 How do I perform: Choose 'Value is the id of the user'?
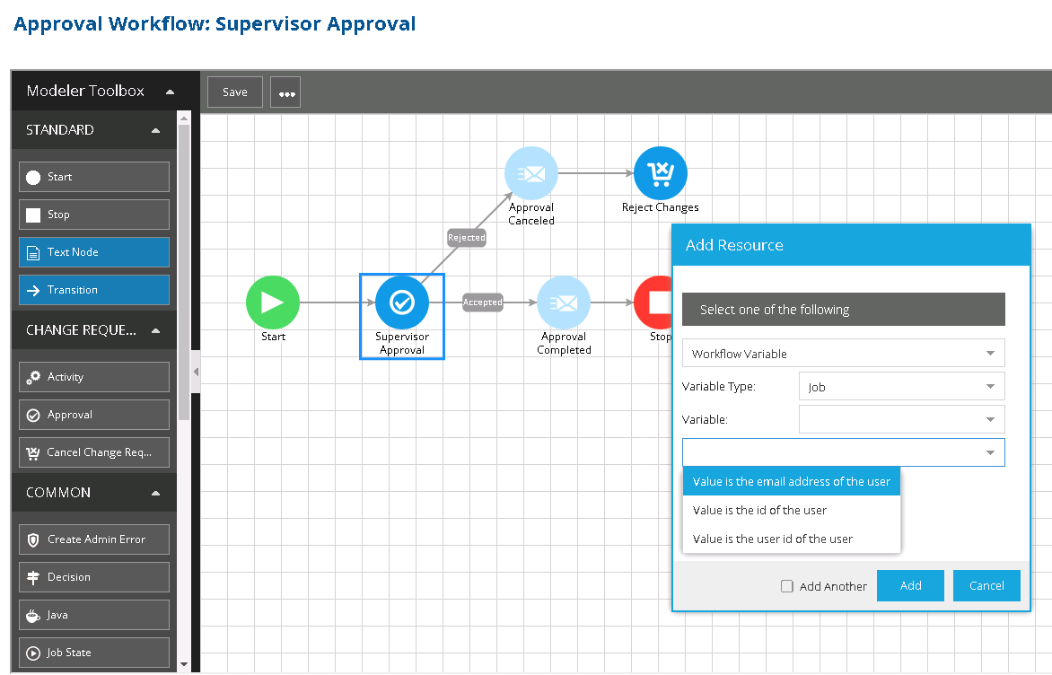pos(759,510)
